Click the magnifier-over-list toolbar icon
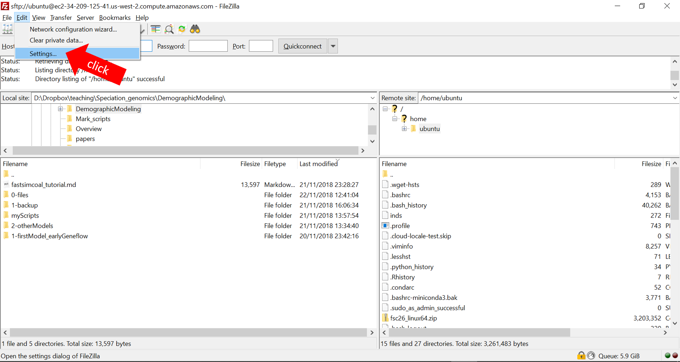This screenshot has width=680, height=362. (x=169, y=29)
